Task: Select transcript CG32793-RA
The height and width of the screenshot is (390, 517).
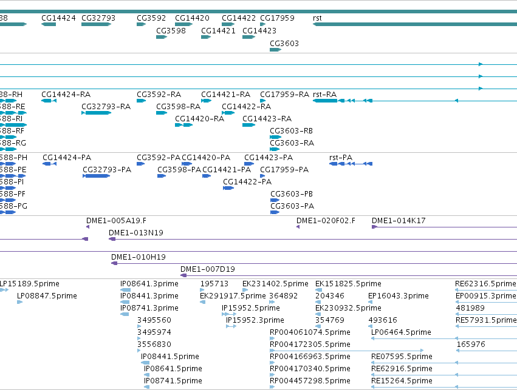Action: point(106,107)
